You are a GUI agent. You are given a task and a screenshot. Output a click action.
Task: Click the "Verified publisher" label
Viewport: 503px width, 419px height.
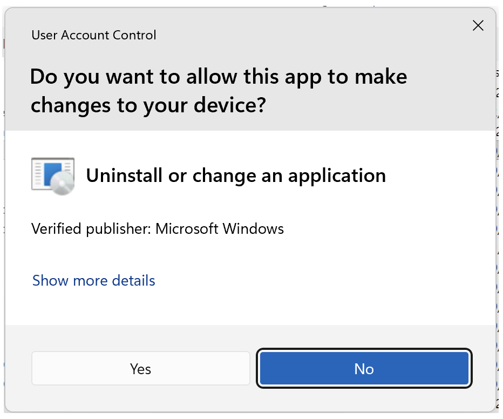(x=91, y=228)
